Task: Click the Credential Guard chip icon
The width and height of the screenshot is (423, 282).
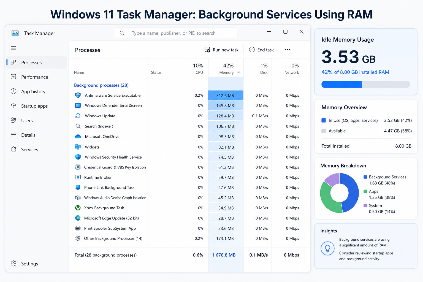Action: [78, 167]
